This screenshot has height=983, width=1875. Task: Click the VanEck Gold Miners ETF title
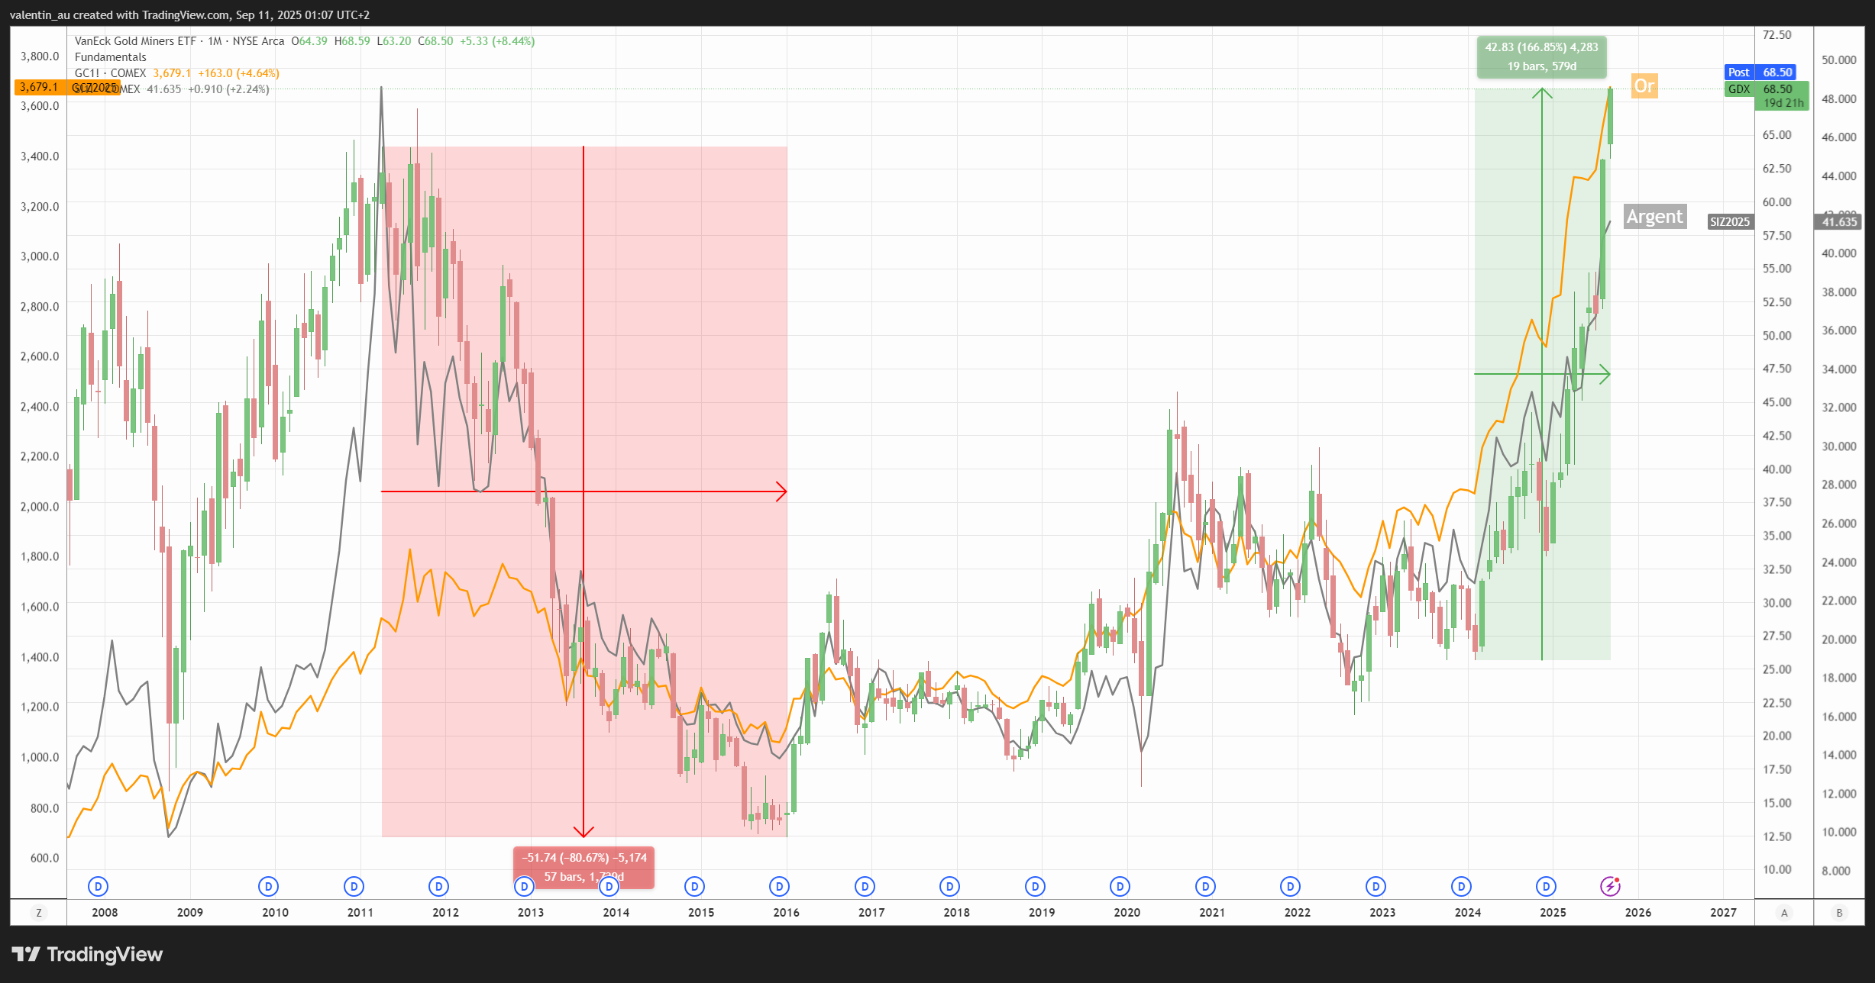coord(135,41)
